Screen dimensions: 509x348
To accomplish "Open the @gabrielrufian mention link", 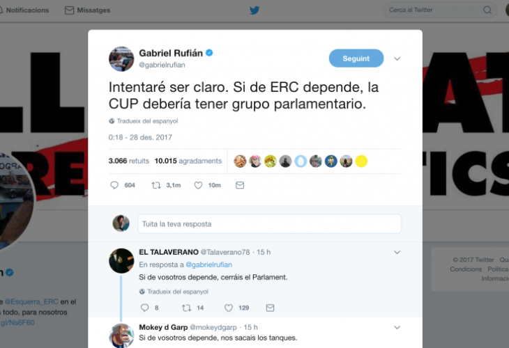I will [208, 264].
